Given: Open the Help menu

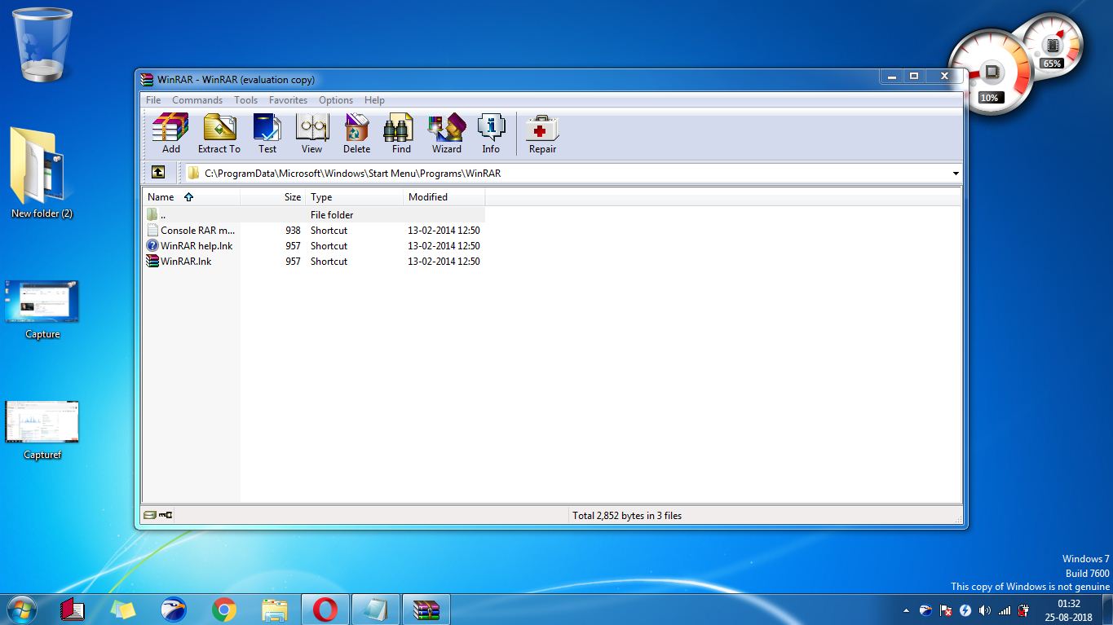Looking at the screenshot, I should [374, 100].
